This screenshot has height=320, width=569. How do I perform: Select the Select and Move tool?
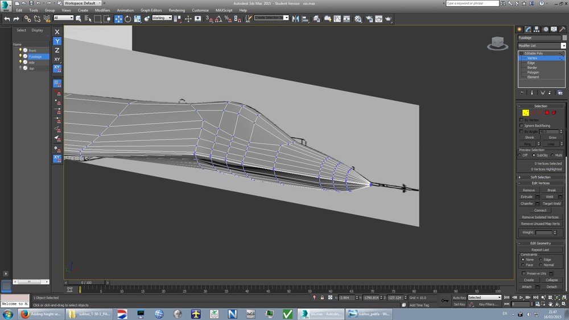click(118, 19)
